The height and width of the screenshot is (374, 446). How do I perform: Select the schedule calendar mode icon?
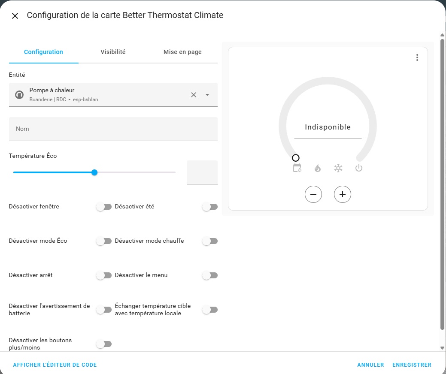coord(297,168)
